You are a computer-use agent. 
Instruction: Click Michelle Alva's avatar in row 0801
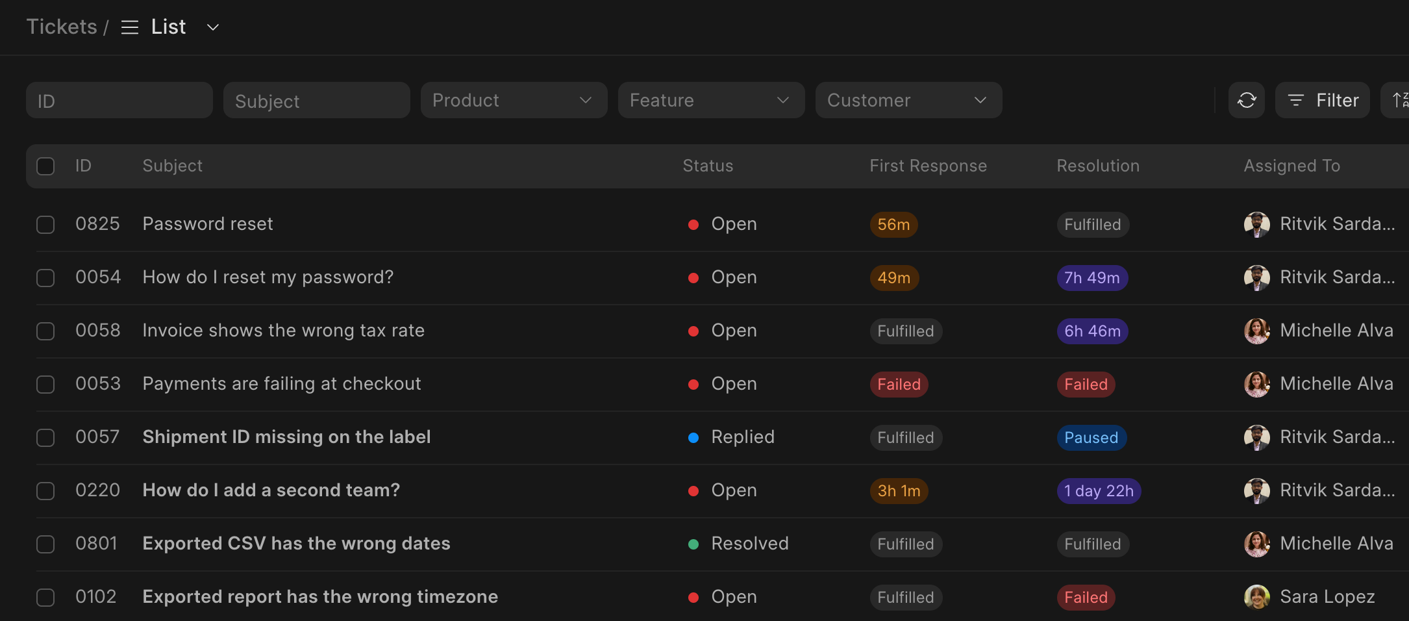pyautogui.click(x=1256, y=544)
